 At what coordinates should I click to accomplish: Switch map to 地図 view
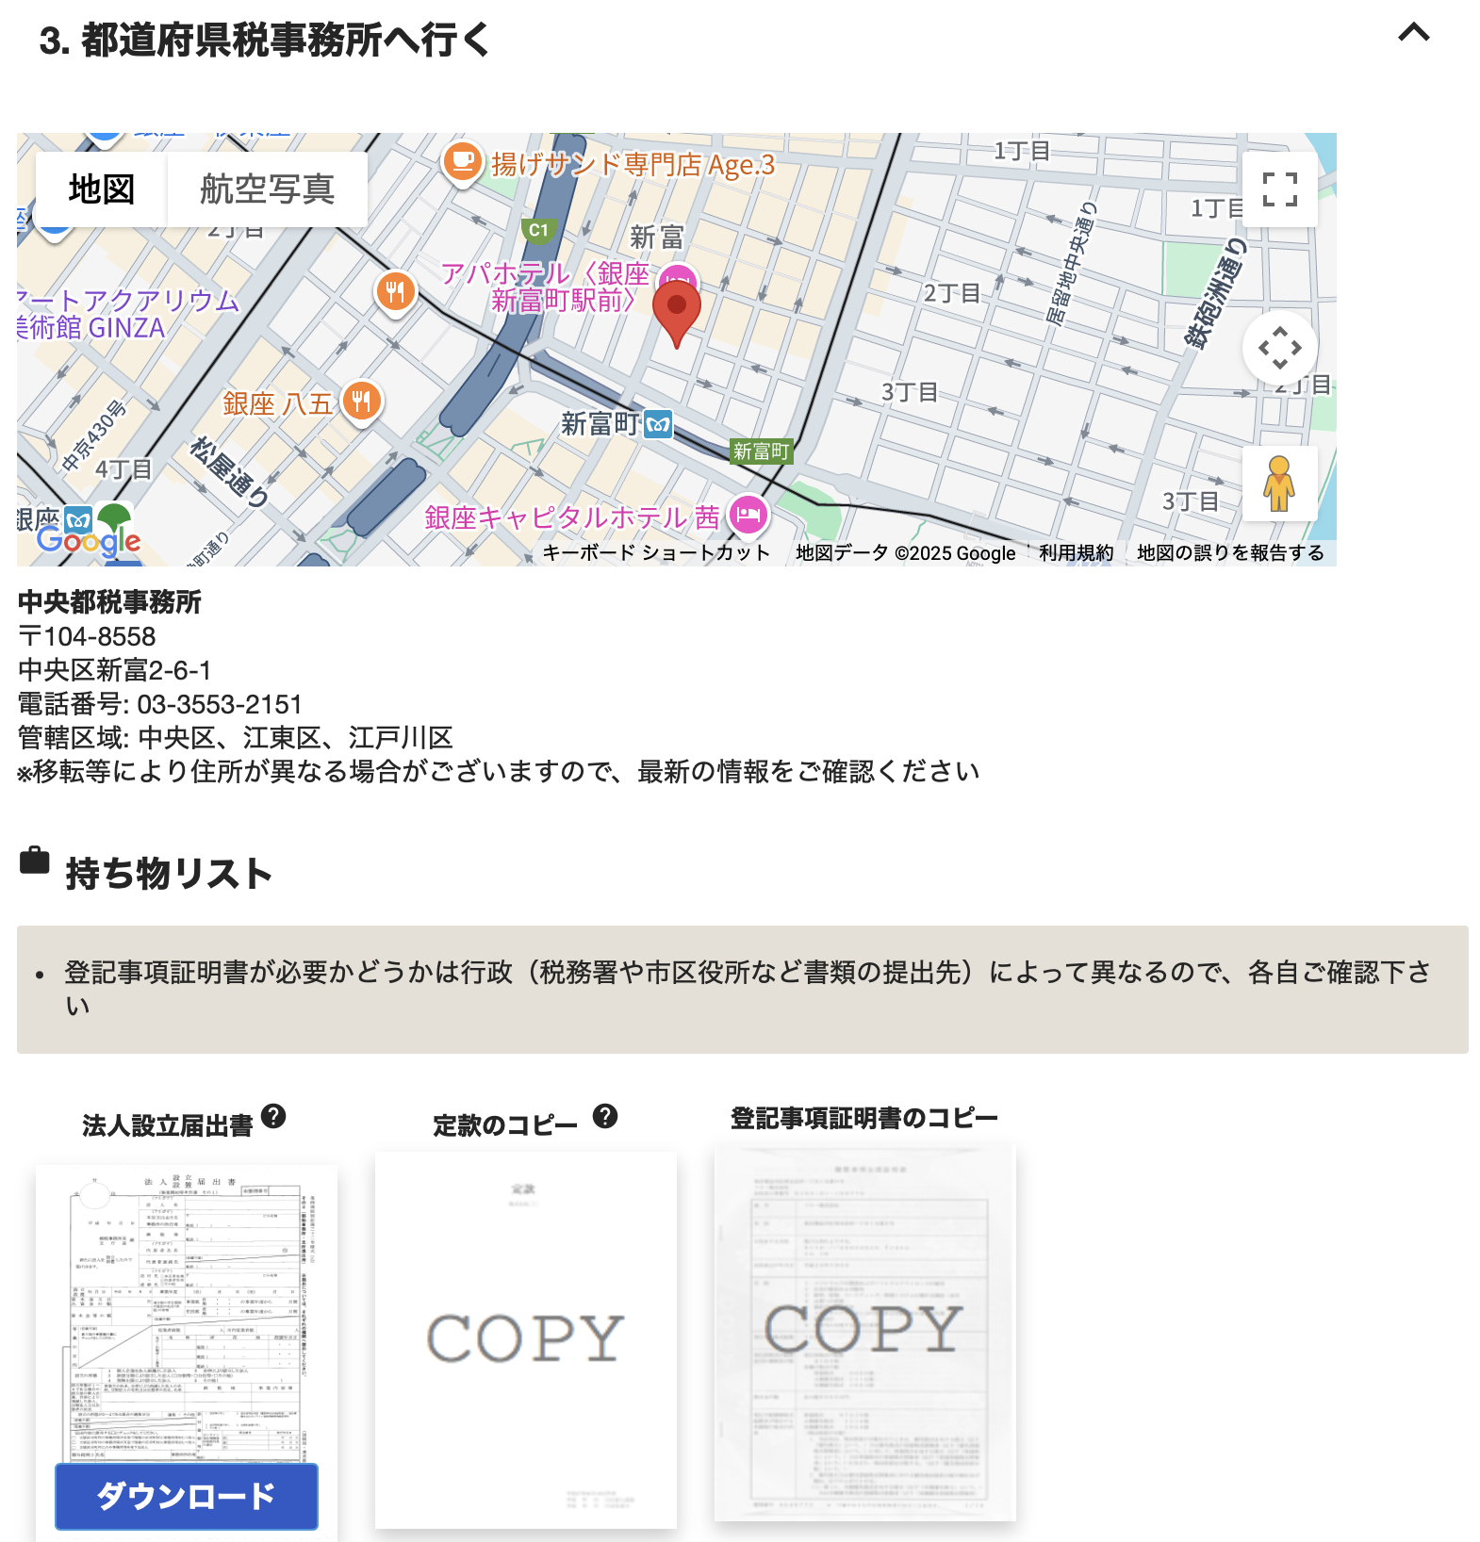pyautogui.click(x=102, y=189)
